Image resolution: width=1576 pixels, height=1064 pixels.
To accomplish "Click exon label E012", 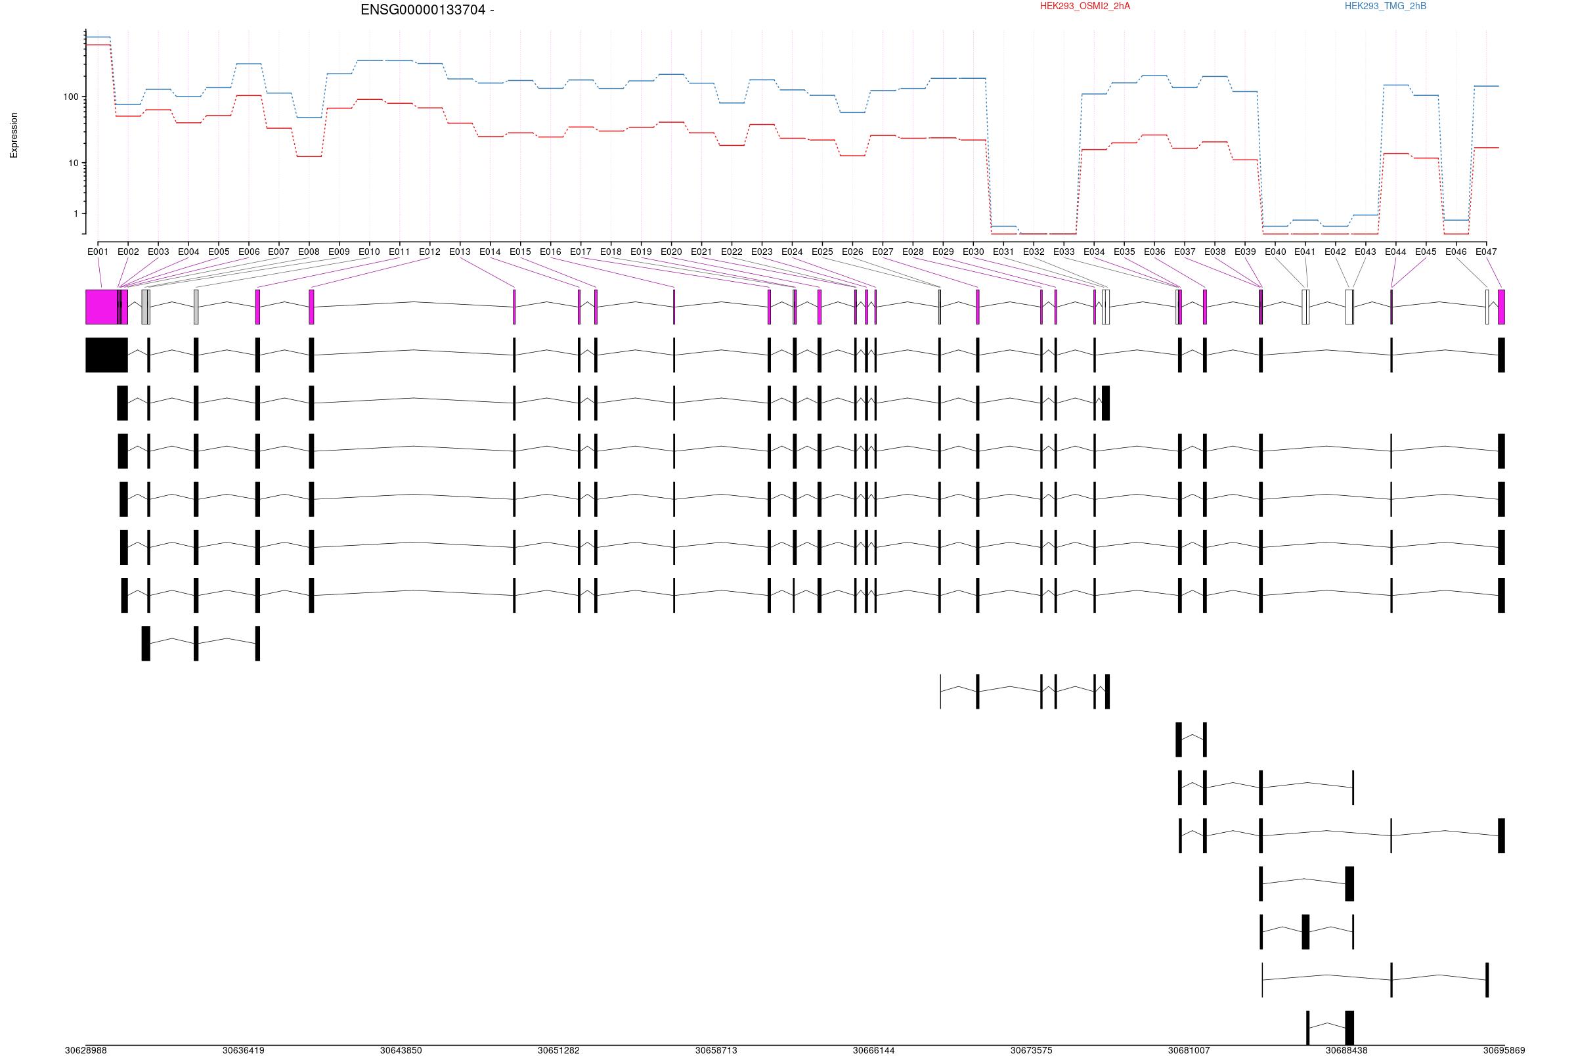I will coord(430,252).
